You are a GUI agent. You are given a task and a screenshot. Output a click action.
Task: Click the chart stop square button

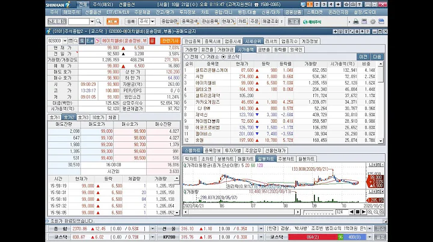pyautogui.click(x=358, y=212)
